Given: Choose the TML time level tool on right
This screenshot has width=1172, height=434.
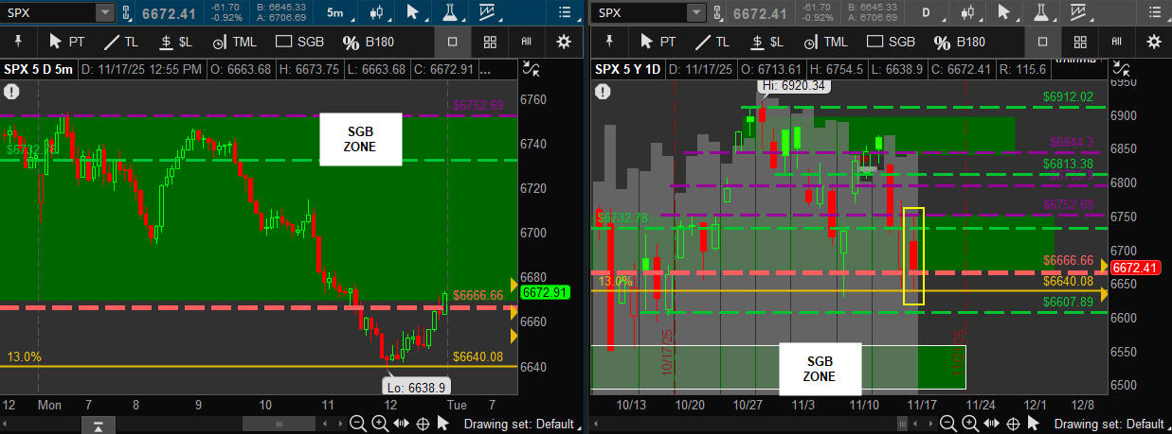Looking at the screenshot, I should [823, 42].
